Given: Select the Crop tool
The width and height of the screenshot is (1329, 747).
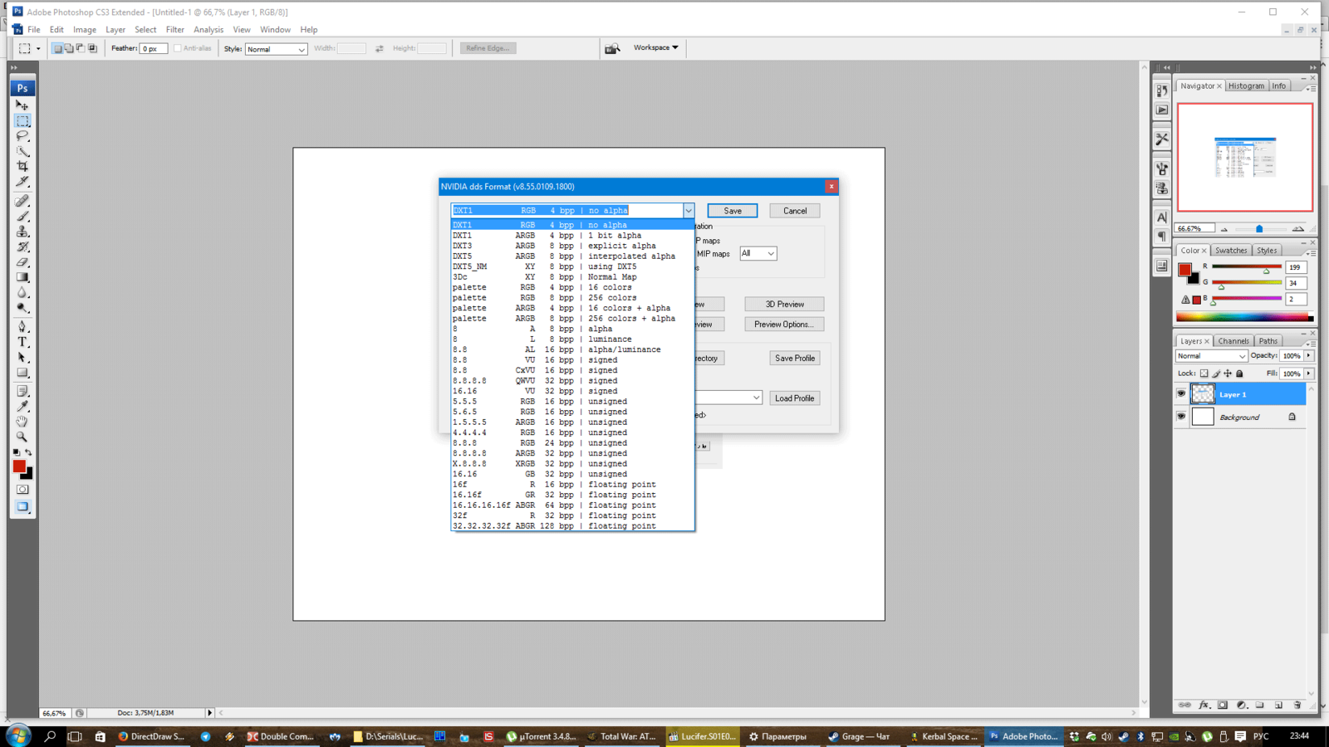Looking at the screenshot, I should click(22, 166).
